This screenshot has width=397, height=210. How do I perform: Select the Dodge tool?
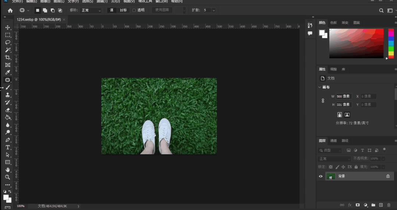[x=8, y=132]
